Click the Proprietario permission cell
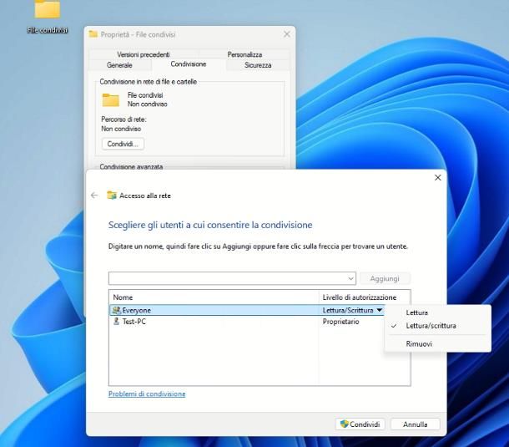Image resolution: width=509 pixels, height=447 pixels. (340, 322)
